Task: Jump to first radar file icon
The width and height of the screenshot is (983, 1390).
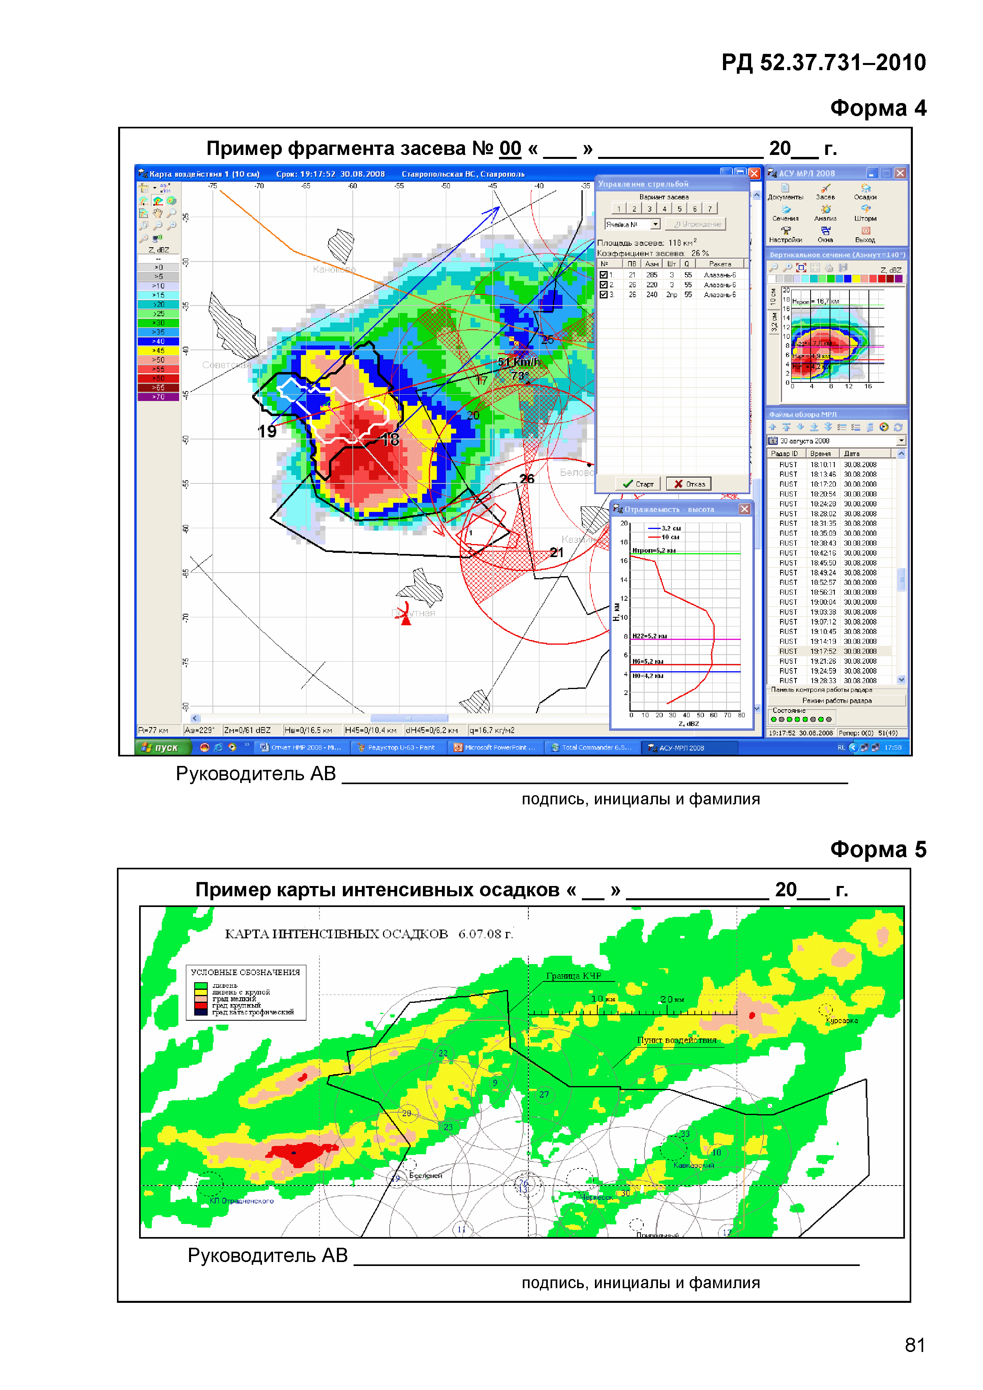Action: (x=786, y=427)
